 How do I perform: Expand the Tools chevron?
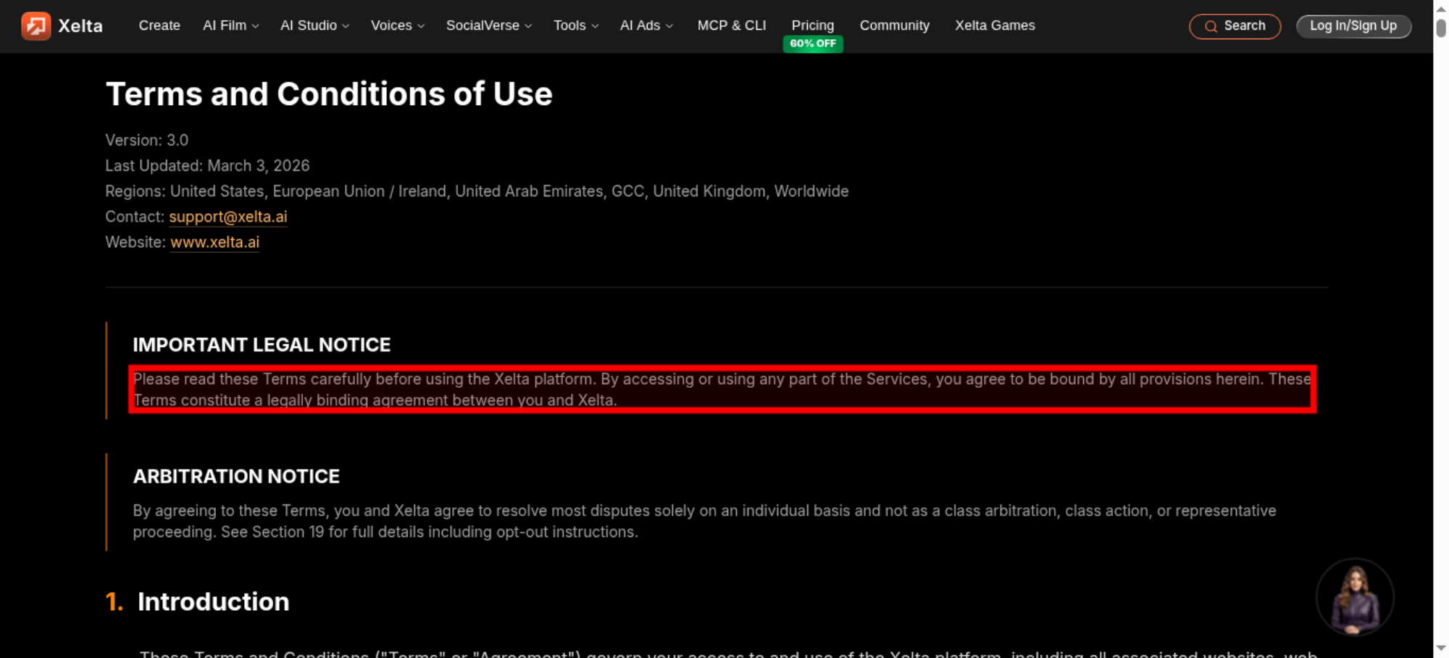[595, 26]
